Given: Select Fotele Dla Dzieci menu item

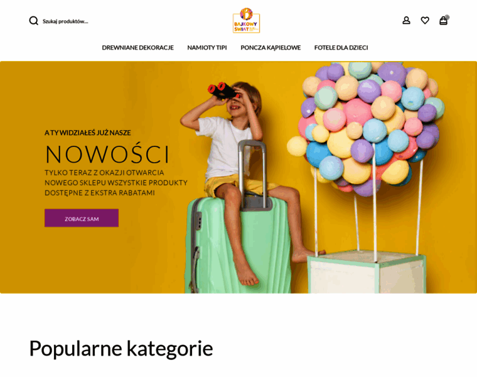Looking at the screenshot, I should click(341, 48).
